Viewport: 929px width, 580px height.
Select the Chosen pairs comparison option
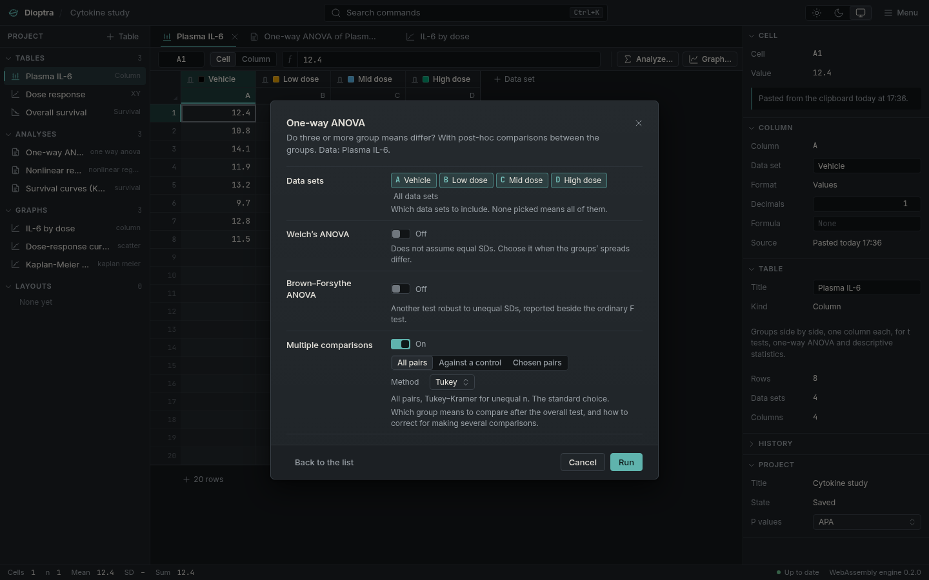537,363
